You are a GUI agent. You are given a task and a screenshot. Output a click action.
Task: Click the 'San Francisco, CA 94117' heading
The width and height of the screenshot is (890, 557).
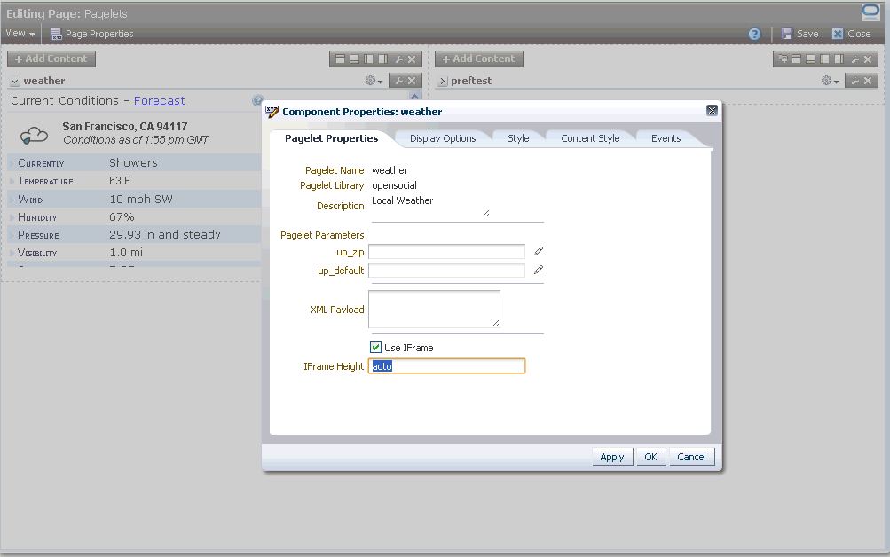pyautogui.click(x=125, y=127)
